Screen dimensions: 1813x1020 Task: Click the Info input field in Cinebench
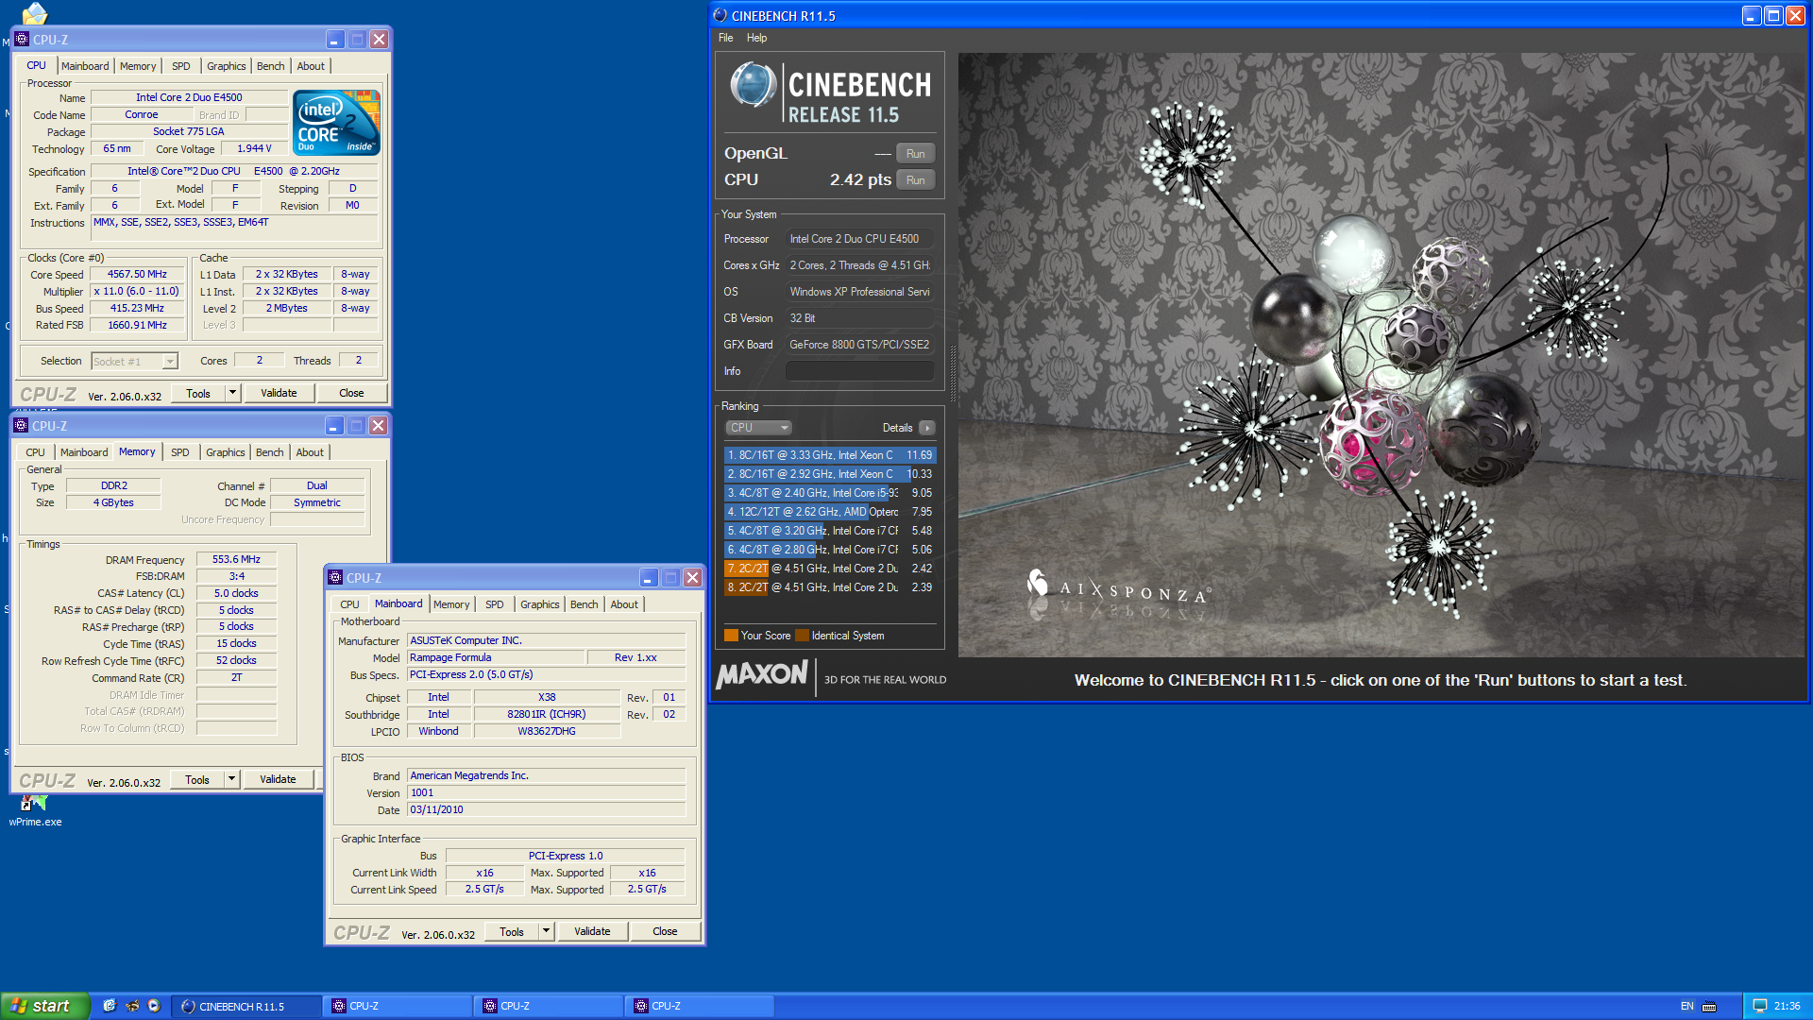click(x=860, y=371)
